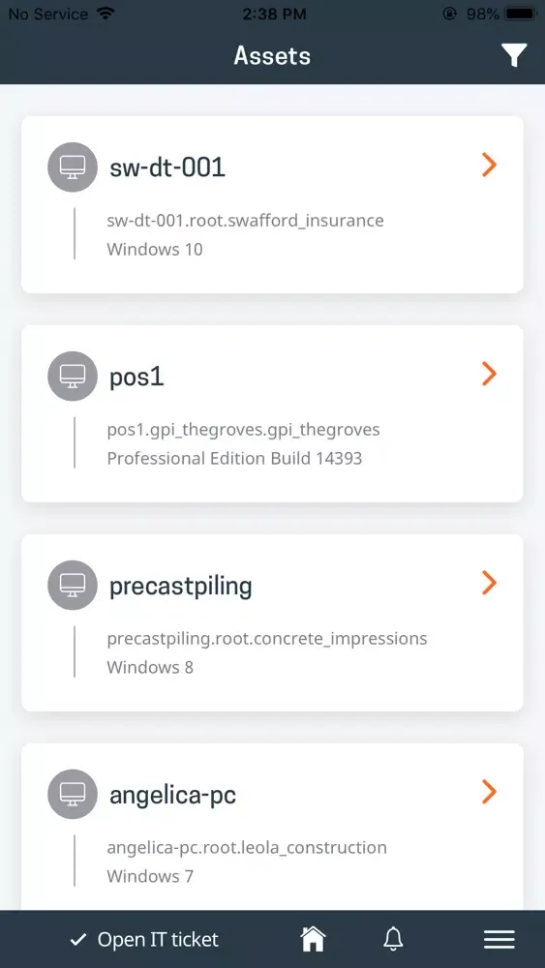Tap Professional Edition Build 14393 text
Screen dimensions: 545x968
(234, 458)
